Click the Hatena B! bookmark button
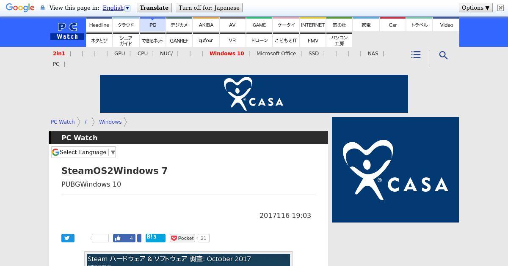Image resolution: width=508 pixels, height=266 pixels. 155,238
